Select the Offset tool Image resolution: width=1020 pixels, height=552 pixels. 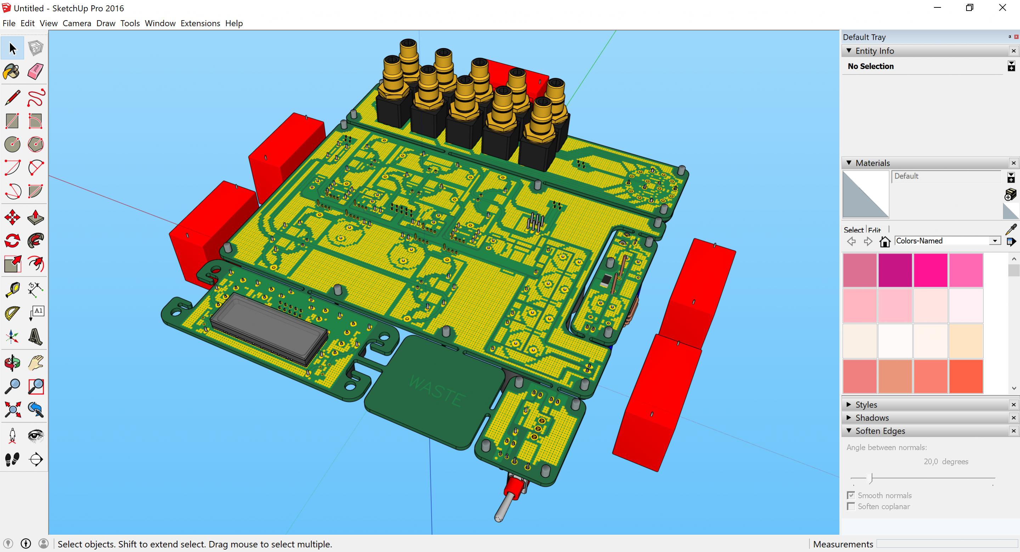point(36,264)
